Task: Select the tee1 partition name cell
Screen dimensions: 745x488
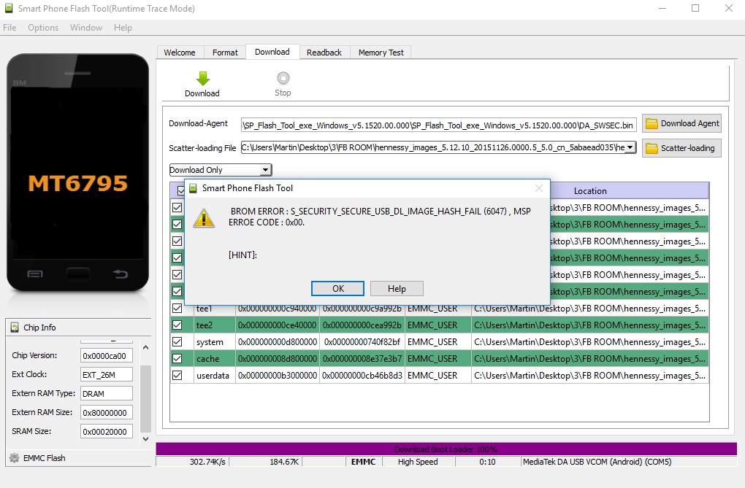Action: [214, 309]
